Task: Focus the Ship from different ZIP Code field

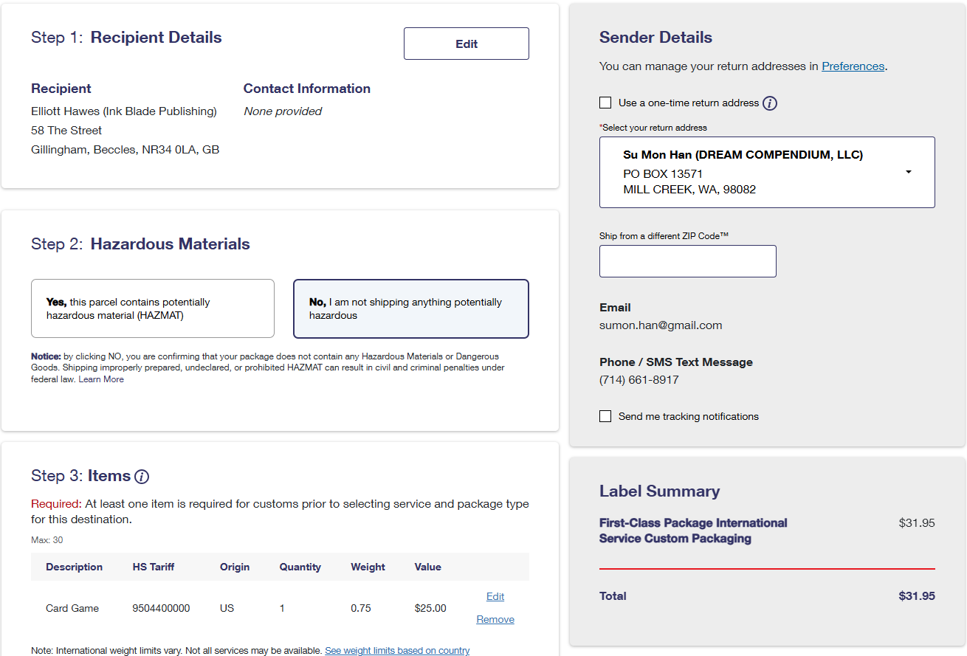Action: point(687,261)
